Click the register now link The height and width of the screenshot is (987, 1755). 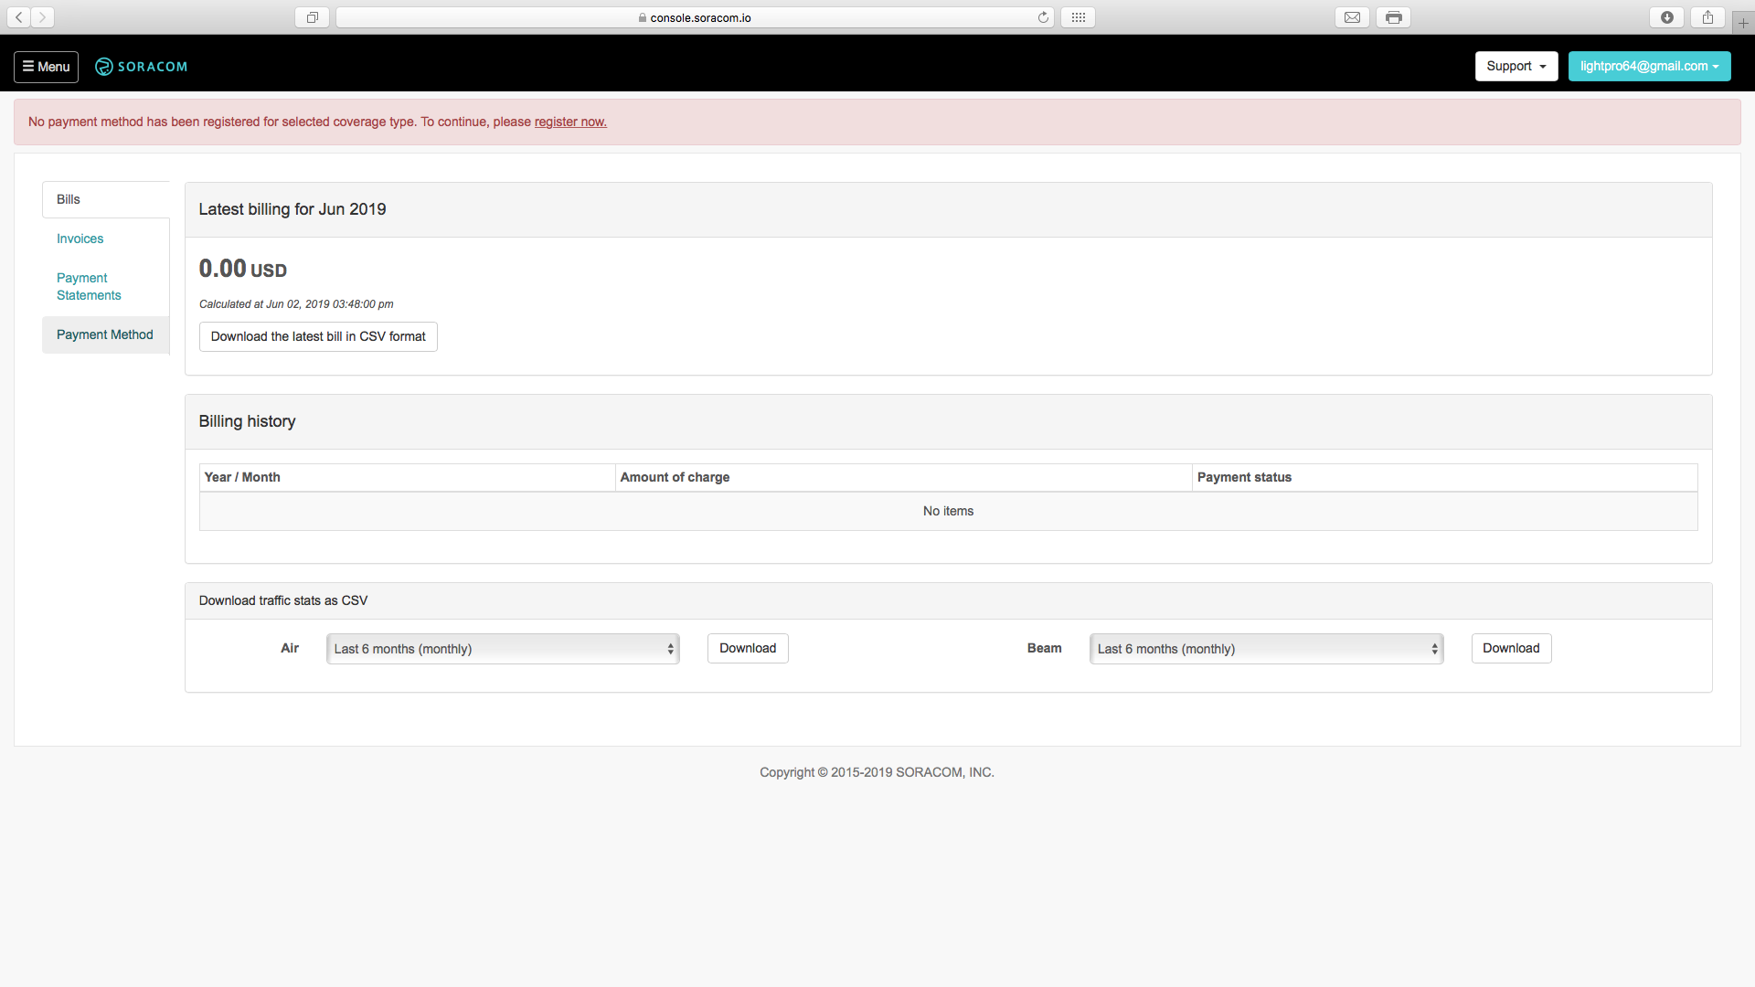570,122
